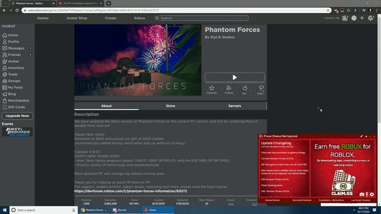Open the StyLiS Studios creator link
Screen dimensions: 381x214
click(x=222, y=37)
